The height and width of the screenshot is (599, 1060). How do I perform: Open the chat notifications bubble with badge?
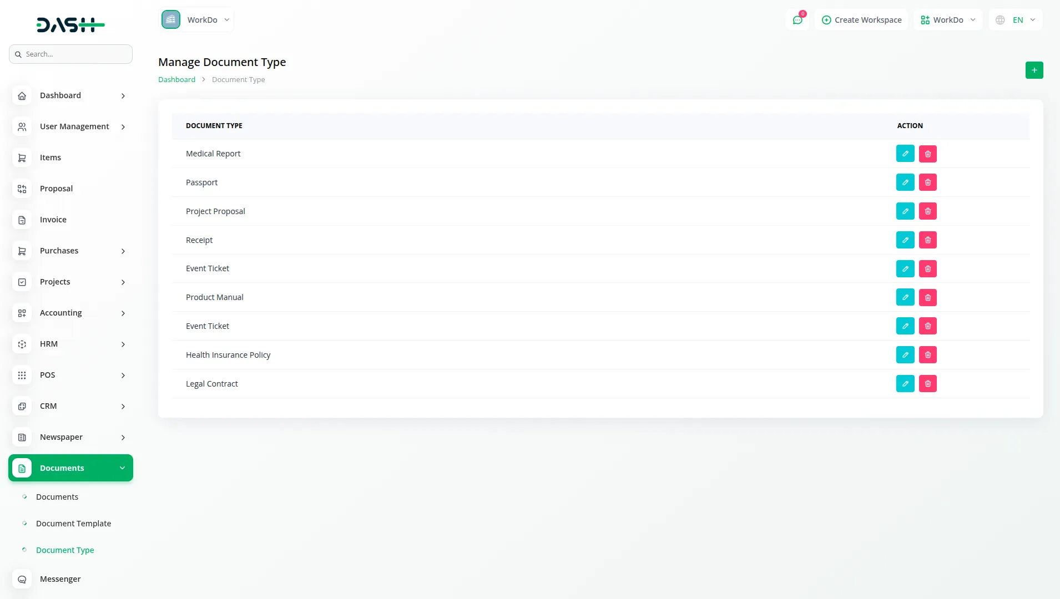(798, 19)
